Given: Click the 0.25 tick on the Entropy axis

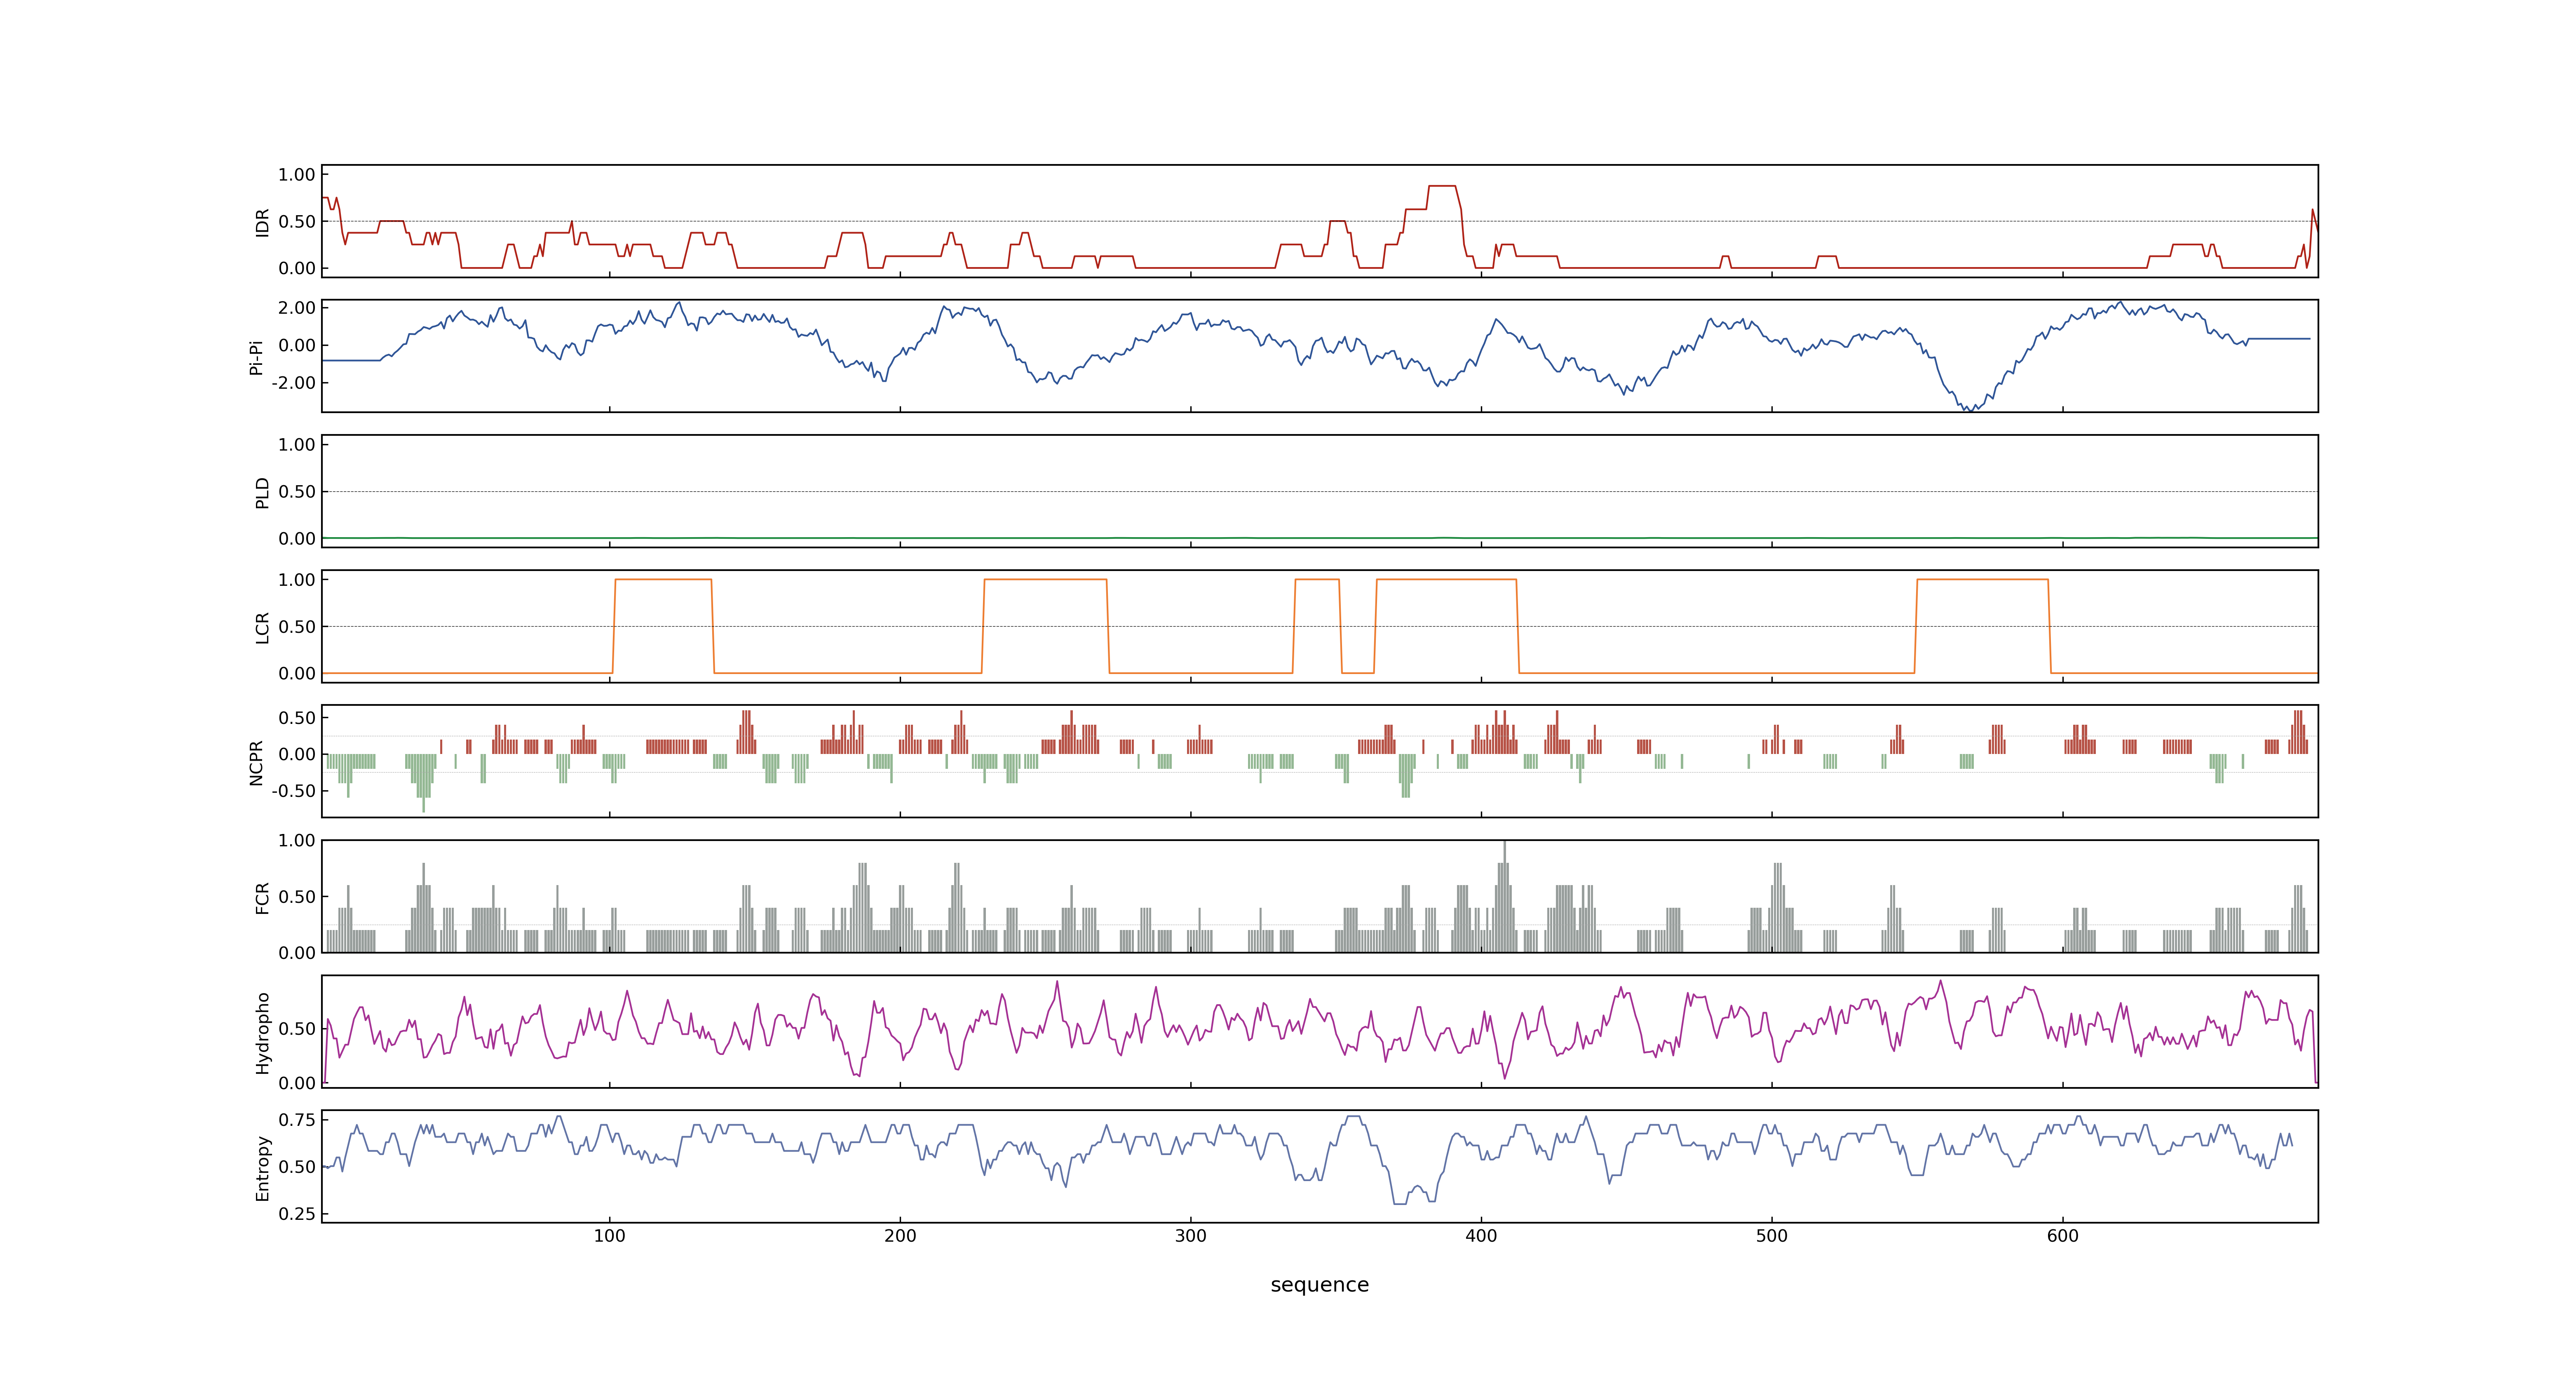Looking at the screenshot, I should tap(297, 1214).
